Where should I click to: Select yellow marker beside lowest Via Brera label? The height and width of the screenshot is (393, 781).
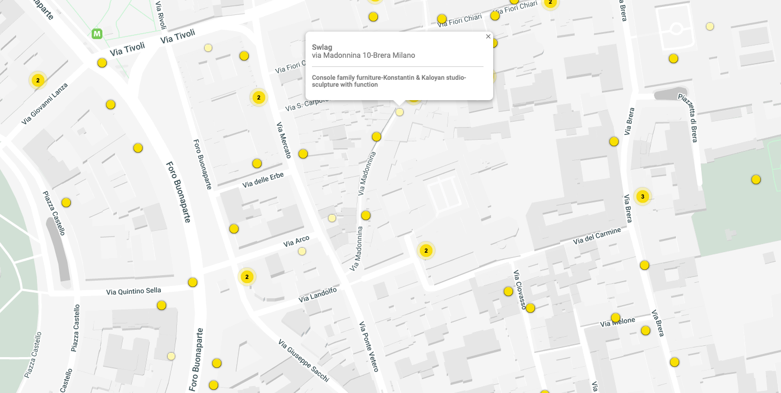(645, 330)
